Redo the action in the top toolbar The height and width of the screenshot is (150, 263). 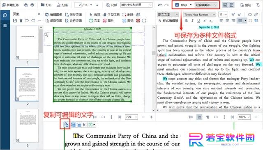(x=166, y=5)
